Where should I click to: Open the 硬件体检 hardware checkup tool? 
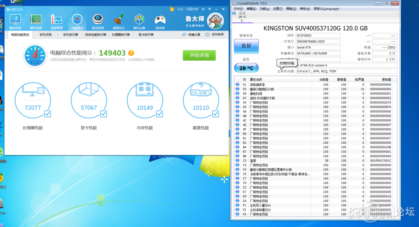(15, 21)
